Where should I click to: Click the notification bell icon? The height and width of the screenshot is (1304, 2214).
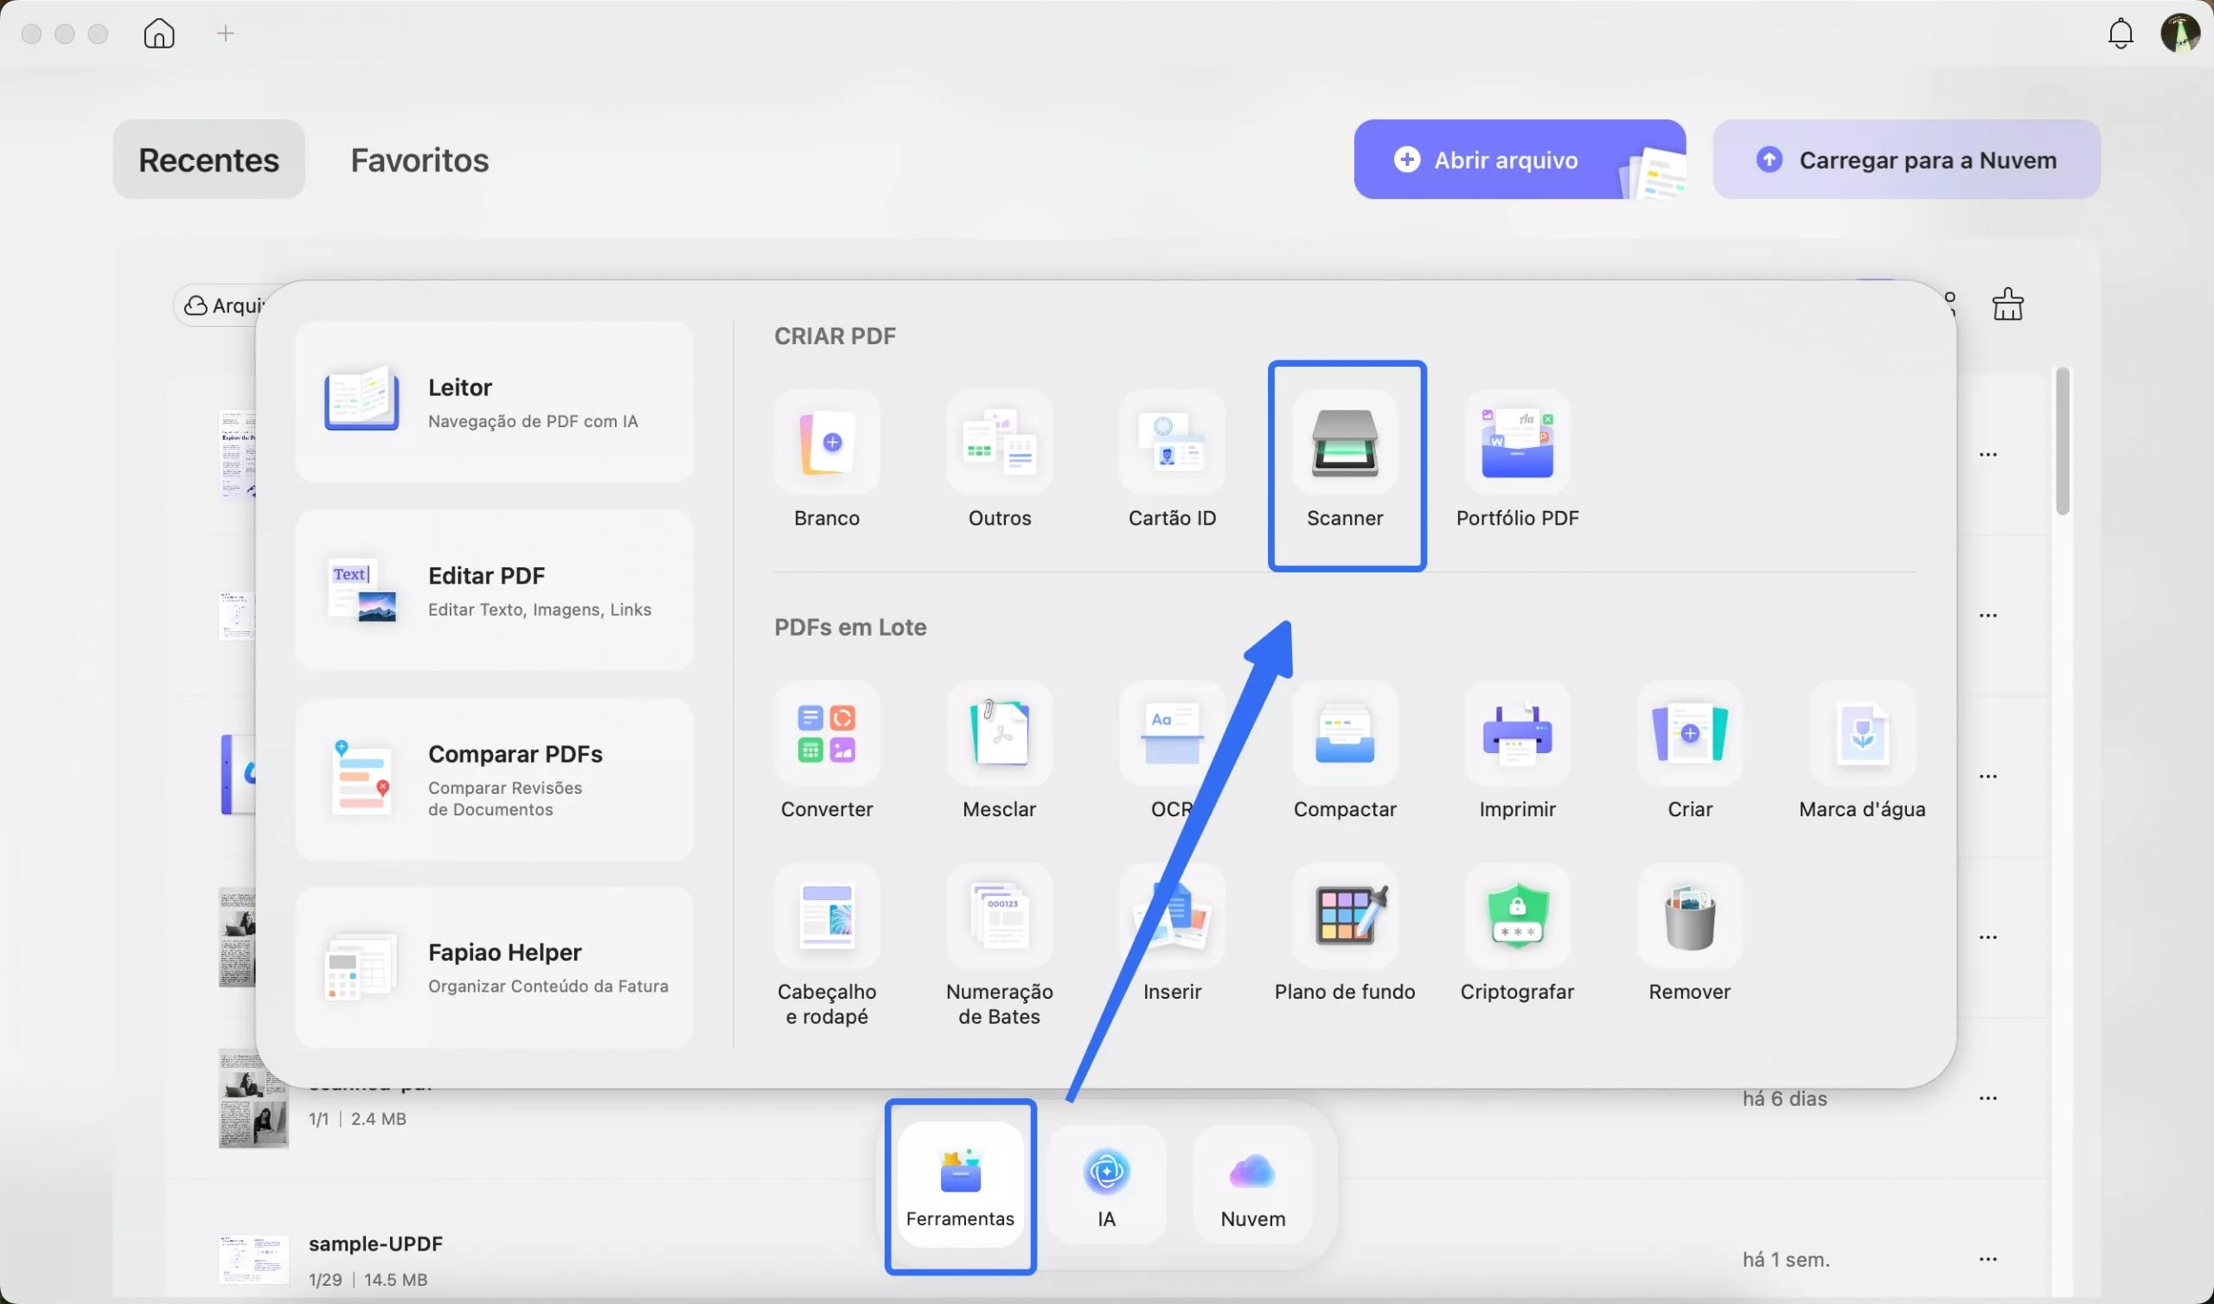pyautogui.click(x=2121, y=34)
